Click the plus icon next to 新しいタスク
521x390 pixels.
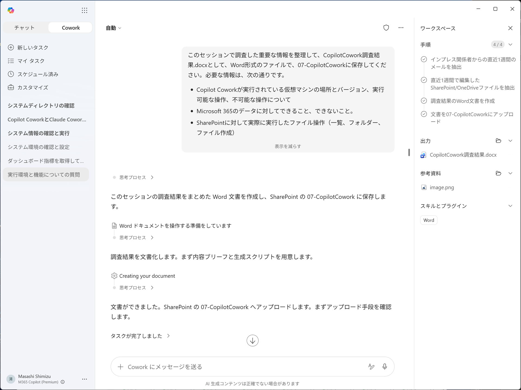[11, 48]
